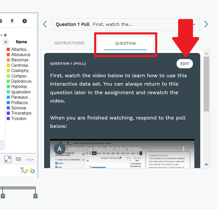Viewport: 218px width, 209px height.
Task: Click the Centrosa... yellow swatch
Action: [x=8, y=65]
